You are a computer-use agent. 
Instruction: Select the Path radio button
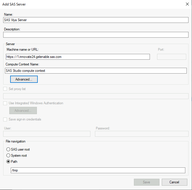(x=8, y=162)
